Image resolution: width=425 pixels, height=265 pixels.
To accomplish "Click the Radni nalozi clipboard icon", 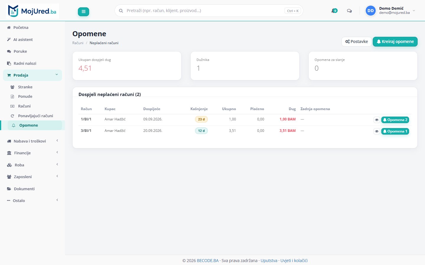I will click(9, 63).
